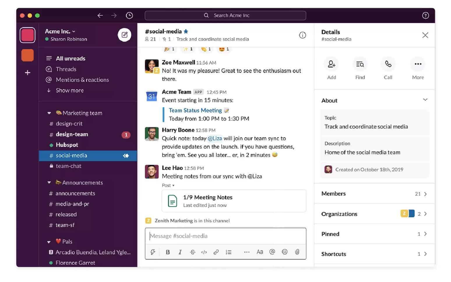Collapse the Marketing team section
451x282 pixels.
pyautogui.click(x=49, y=113)
